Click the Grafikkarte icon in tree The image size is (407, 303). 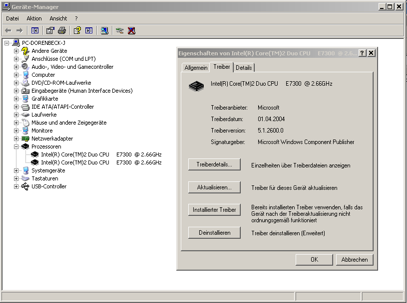point(25,99)
